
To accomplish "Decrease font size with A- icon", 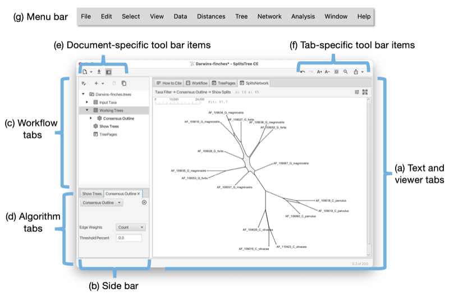I will click(x=327, y=72).
